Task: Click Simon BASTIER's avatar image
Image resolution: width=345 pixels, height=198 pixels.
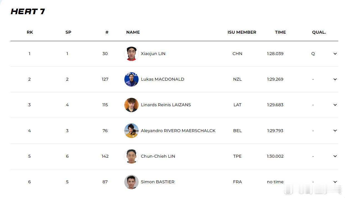Action: [x=131, y=182]
